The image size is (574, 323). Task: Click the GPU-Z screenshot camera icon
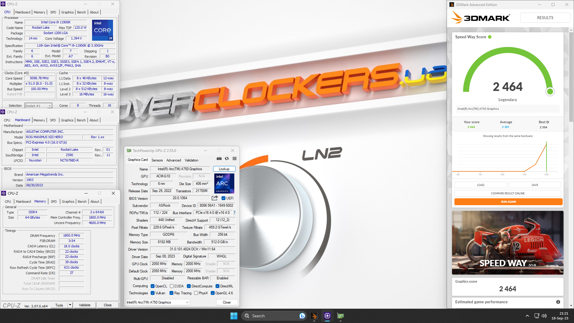tap(219, 159)
